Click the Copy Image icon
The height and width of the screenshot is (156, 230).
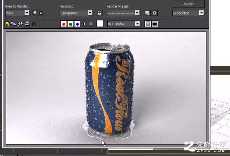coord(14,24)
